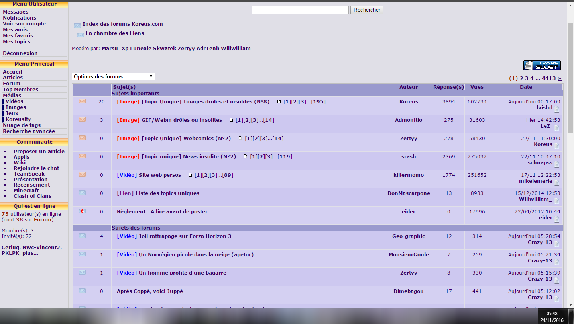Click envelope icon beside Images drôles et insolites topic
Screen dimensions: 574x324
(82, 101)
